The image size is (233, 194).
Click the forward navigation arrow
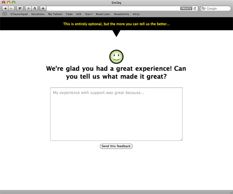[x=11, y=8]
